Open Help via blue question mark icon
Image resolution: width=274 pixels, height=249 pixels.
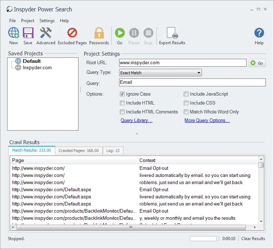pos(259,33)
